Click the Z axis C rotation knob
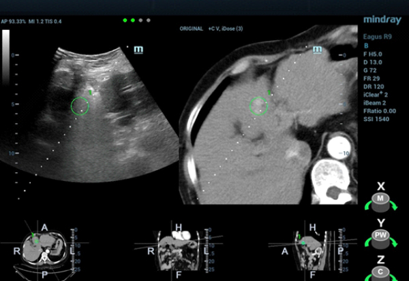 (380, 274)
